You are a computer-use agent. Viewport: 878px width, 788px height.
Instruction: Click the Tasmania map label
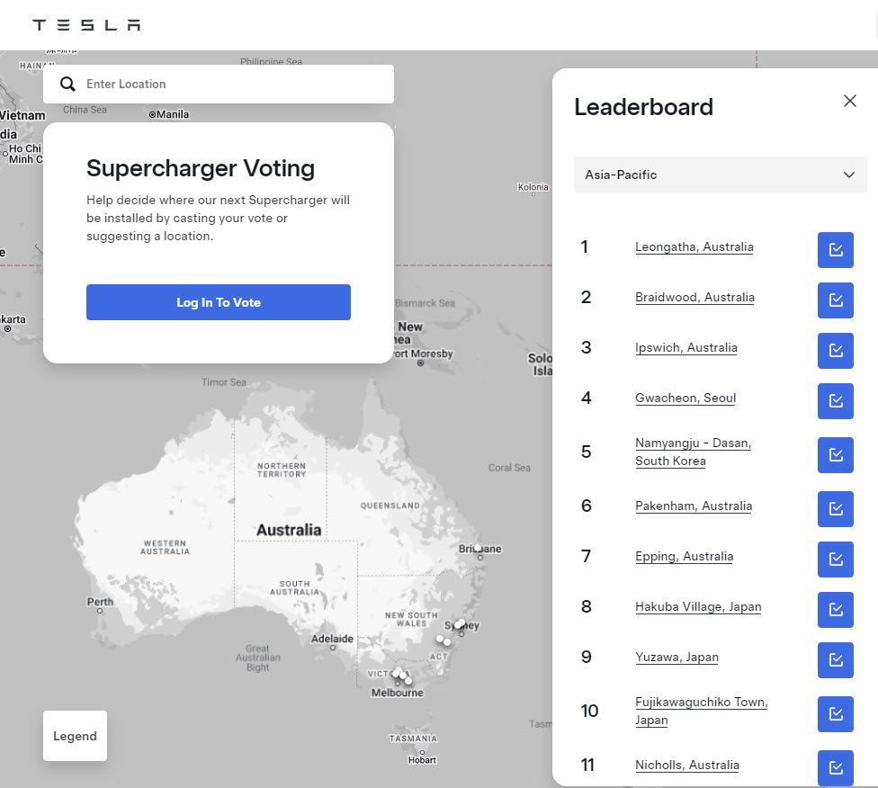413,739
